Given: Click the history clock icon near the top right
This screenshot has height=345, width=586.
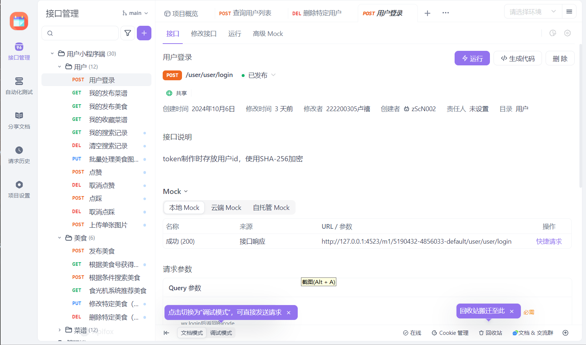Looking at the screenshot, I should 553,33.
